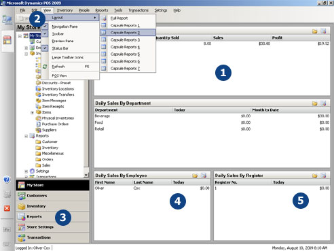Collapse Reports tree node
Screen dimensions: 334x251
[x=26, y=136]
